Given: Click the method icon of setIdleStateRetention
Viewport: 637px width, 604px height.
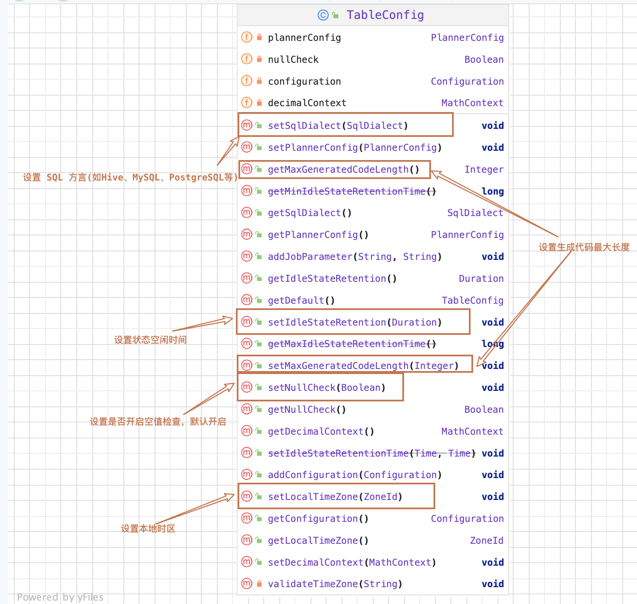Looking at the screenshot, I should pos(247,322).
